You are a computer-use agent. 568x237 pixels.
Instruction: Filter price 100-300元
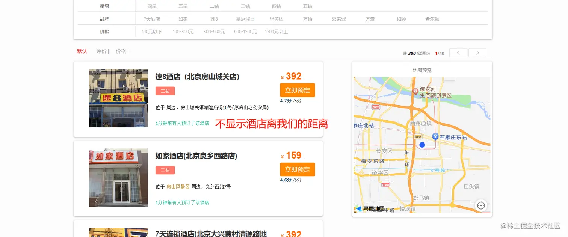[183, 32]
